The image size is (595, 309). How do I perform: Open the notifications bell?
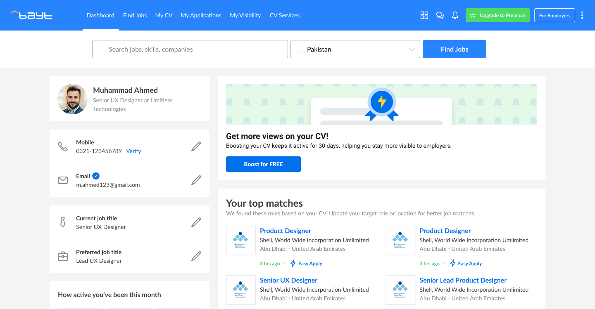pyautogui.click(x=455, y=15)
